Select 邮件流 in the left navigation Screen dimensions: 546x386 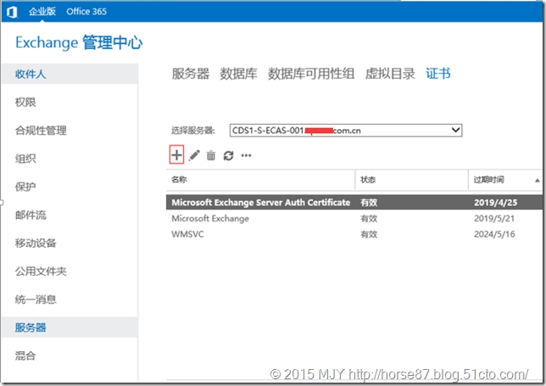tap(31, 215)
